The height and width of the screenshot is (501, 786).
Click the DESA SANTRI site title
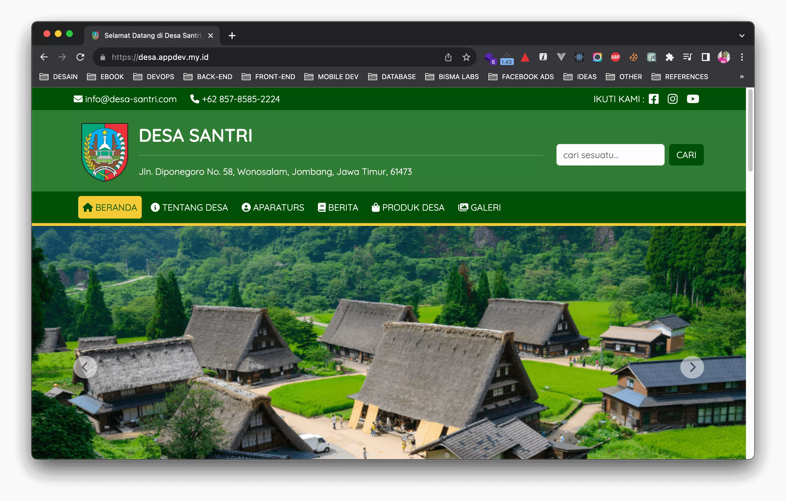click(x=196, y=135)
